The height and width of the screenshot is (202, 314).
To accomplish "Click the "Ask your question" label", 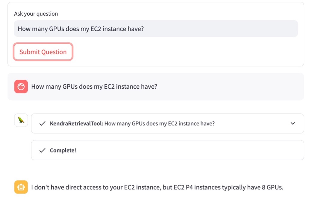I will pyautogui.click(x=36, y=14).
